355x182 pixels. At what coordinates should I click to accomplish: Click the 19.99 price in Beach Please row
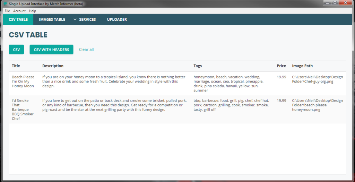pyautogui.click(x=282, y=77)
